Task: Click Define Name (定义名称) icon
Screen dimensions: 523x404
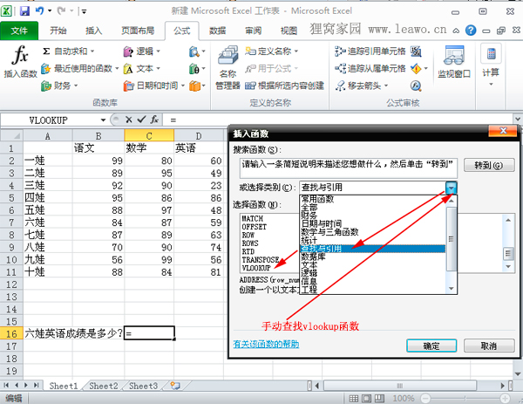Action: click(x=250, y=51)
